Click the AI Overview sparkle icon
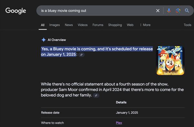 click(x=44, y=40)
